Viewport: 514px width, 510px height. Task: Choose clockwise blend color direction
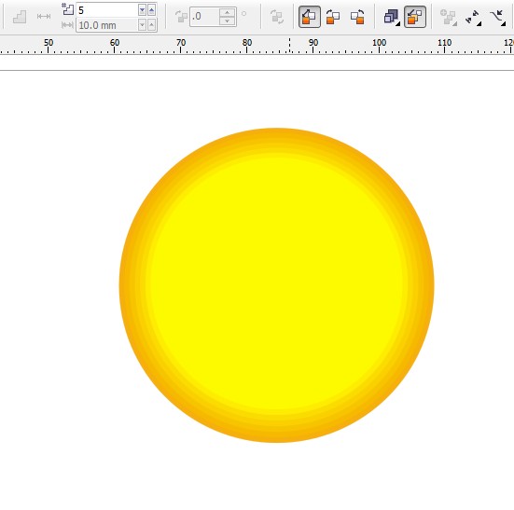(x=333, y=17)
